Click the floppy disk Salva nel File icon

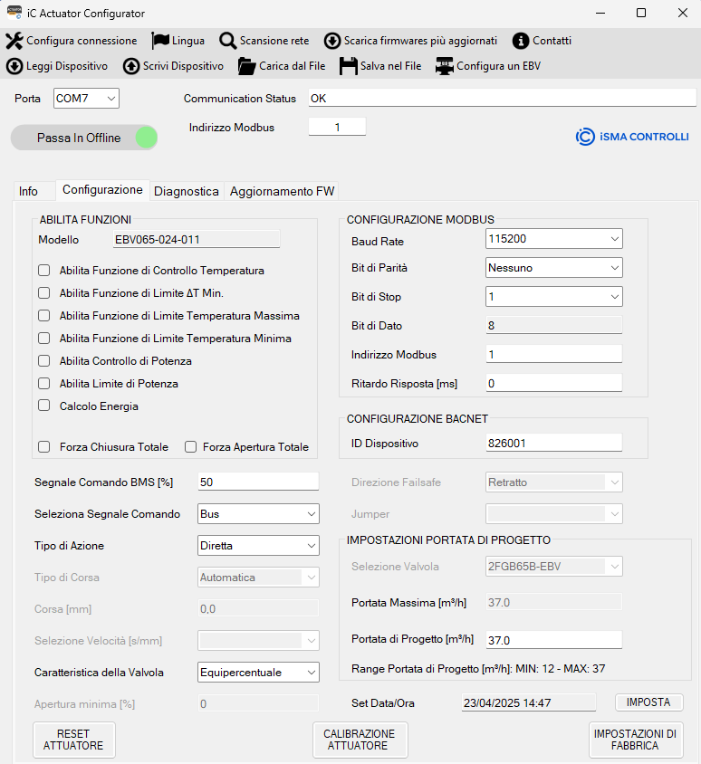349,66
